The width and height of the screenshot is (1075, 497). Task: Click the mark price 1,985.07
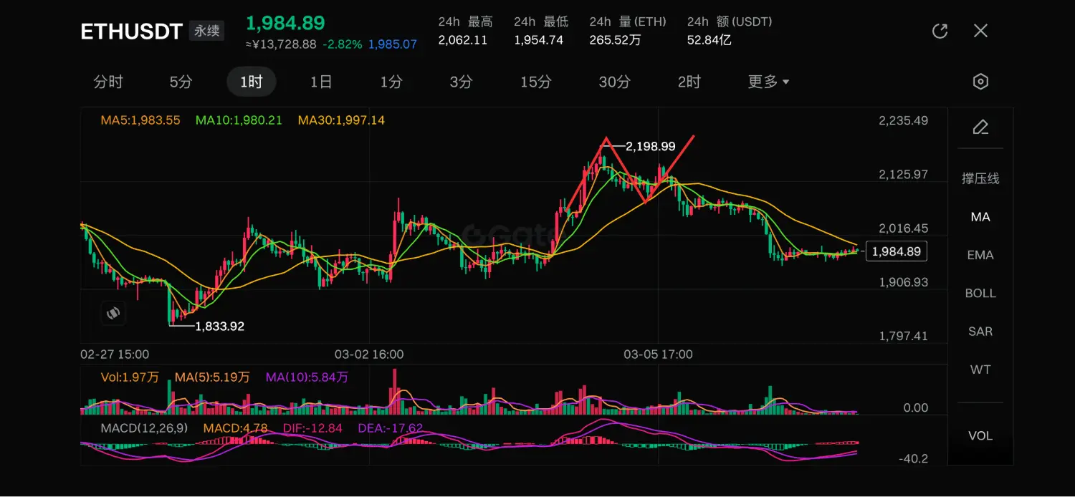(x=393, y=44)
